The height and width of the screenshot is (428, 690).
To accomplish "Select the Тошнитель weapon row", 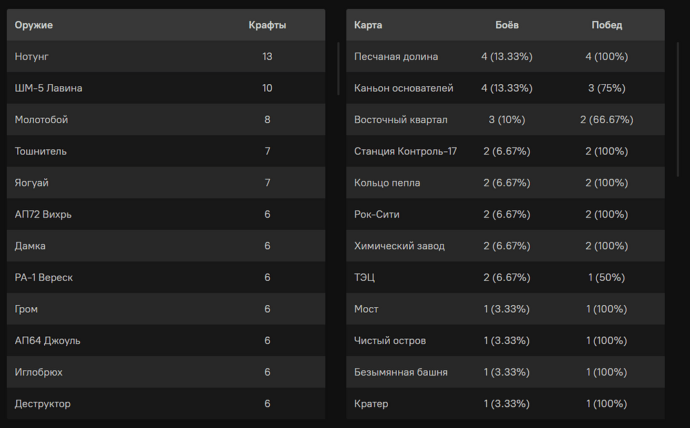I will [166, 151].
